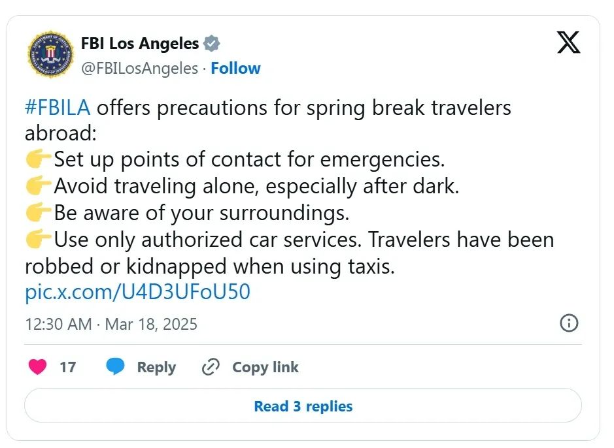Screen dimensions: 614x448
Task: Click the FBI seal profile picture
Action: tap(51, 54)
